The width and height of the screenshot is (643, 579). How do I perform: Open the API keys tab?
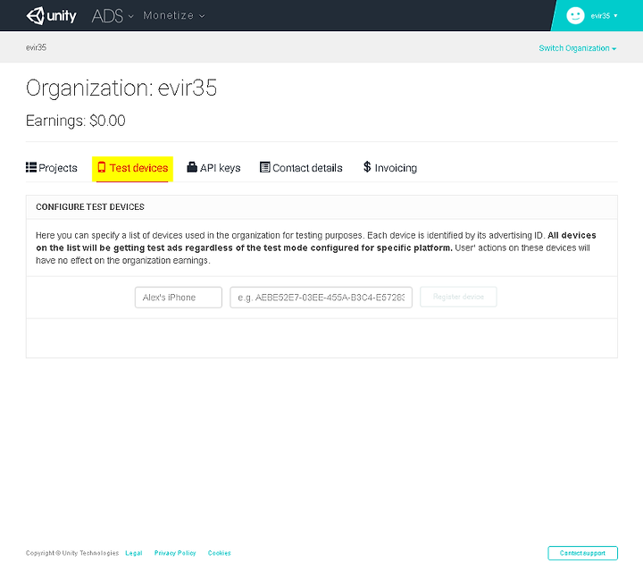click(213, 168)
